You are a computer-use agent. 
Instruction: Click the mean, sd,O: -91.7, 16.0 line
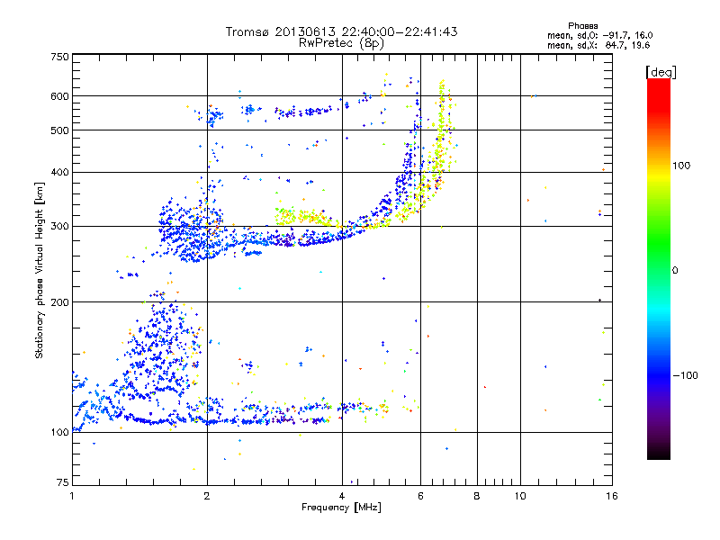pyautogui.click(x=599, y=35)
